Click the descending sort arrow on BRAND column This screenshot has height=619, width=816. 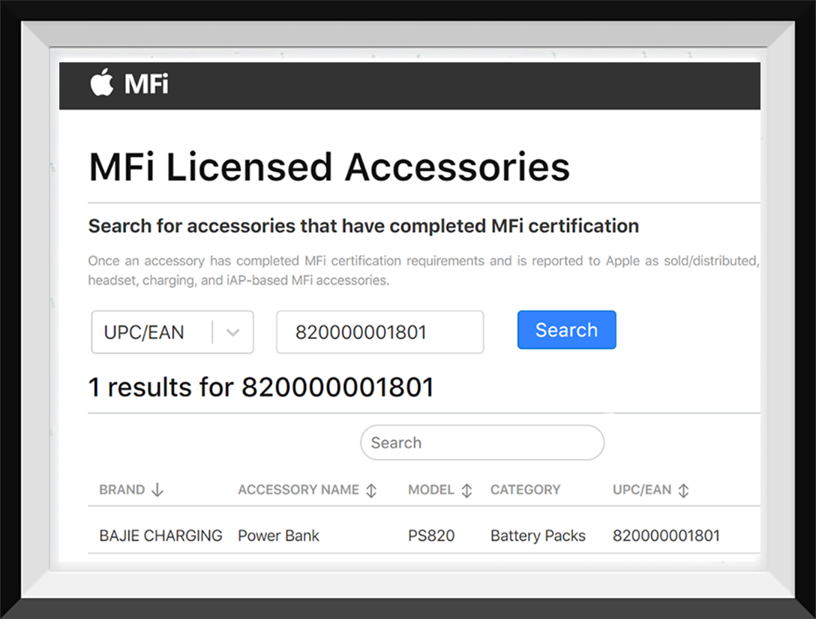point(156,489)
